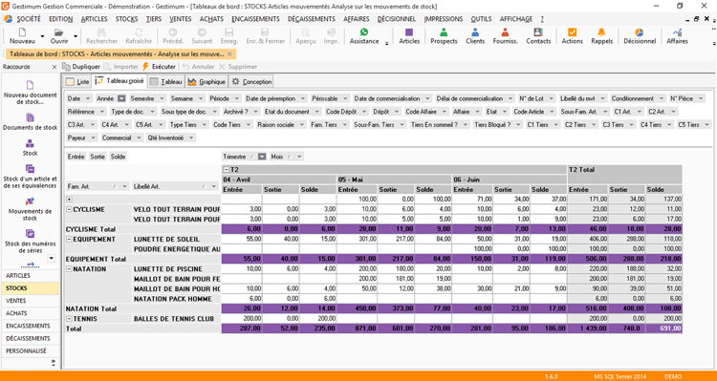The width and height of the screenshot is (717, 381).
Task: Open the Actions checkmark icon
Action: coord(572,32)
